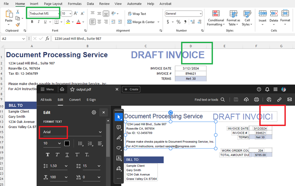The image size is (295, 186).
Task: Open the General number format dropdown
Action: pos(200,14)
